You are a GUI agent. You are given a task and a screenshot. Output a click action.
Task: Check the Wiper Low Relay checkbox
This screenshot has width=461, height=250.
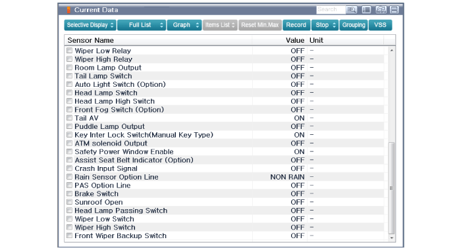[69, 51]
